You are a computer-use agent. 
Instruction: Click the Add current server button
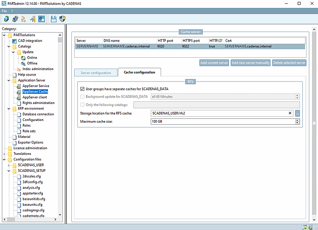(214, 63)
